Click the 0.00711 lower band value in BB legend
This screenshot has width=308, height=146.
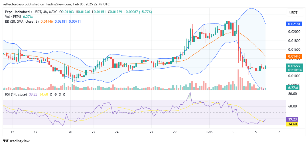75,22
